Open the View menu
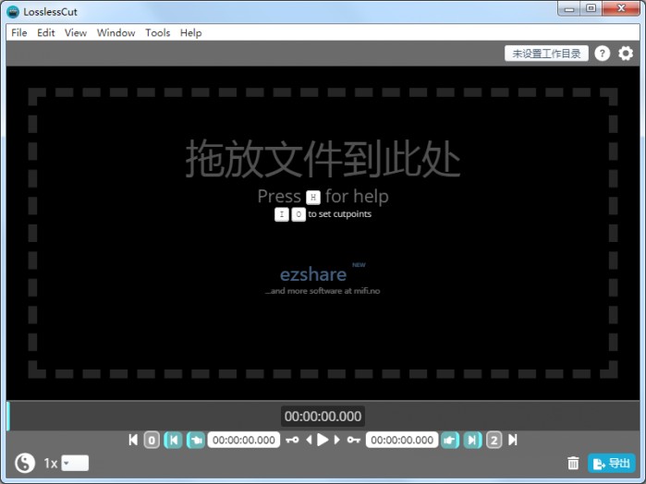The height and width of the screenshot is (484, 646). pyautogui.click(x=76, y=33)
